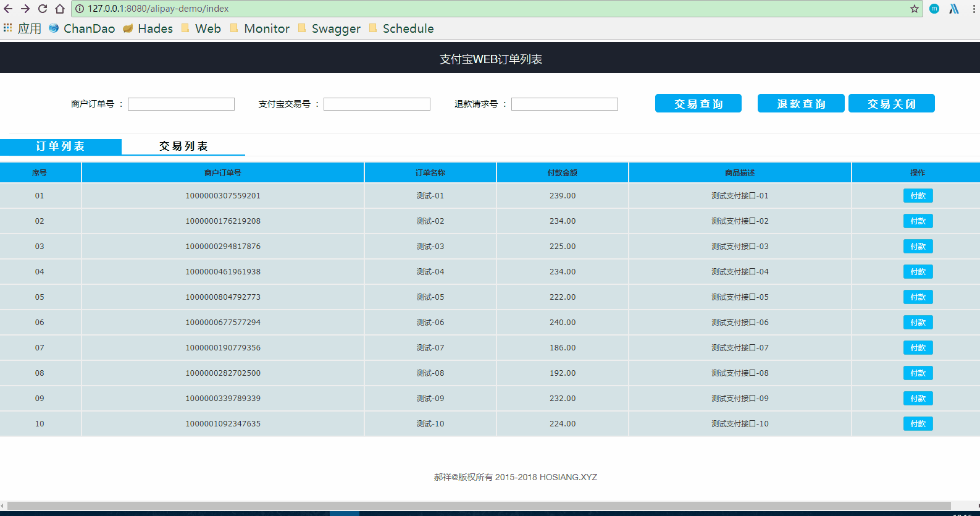Go back with the browser back arrow

pos(8,9)
